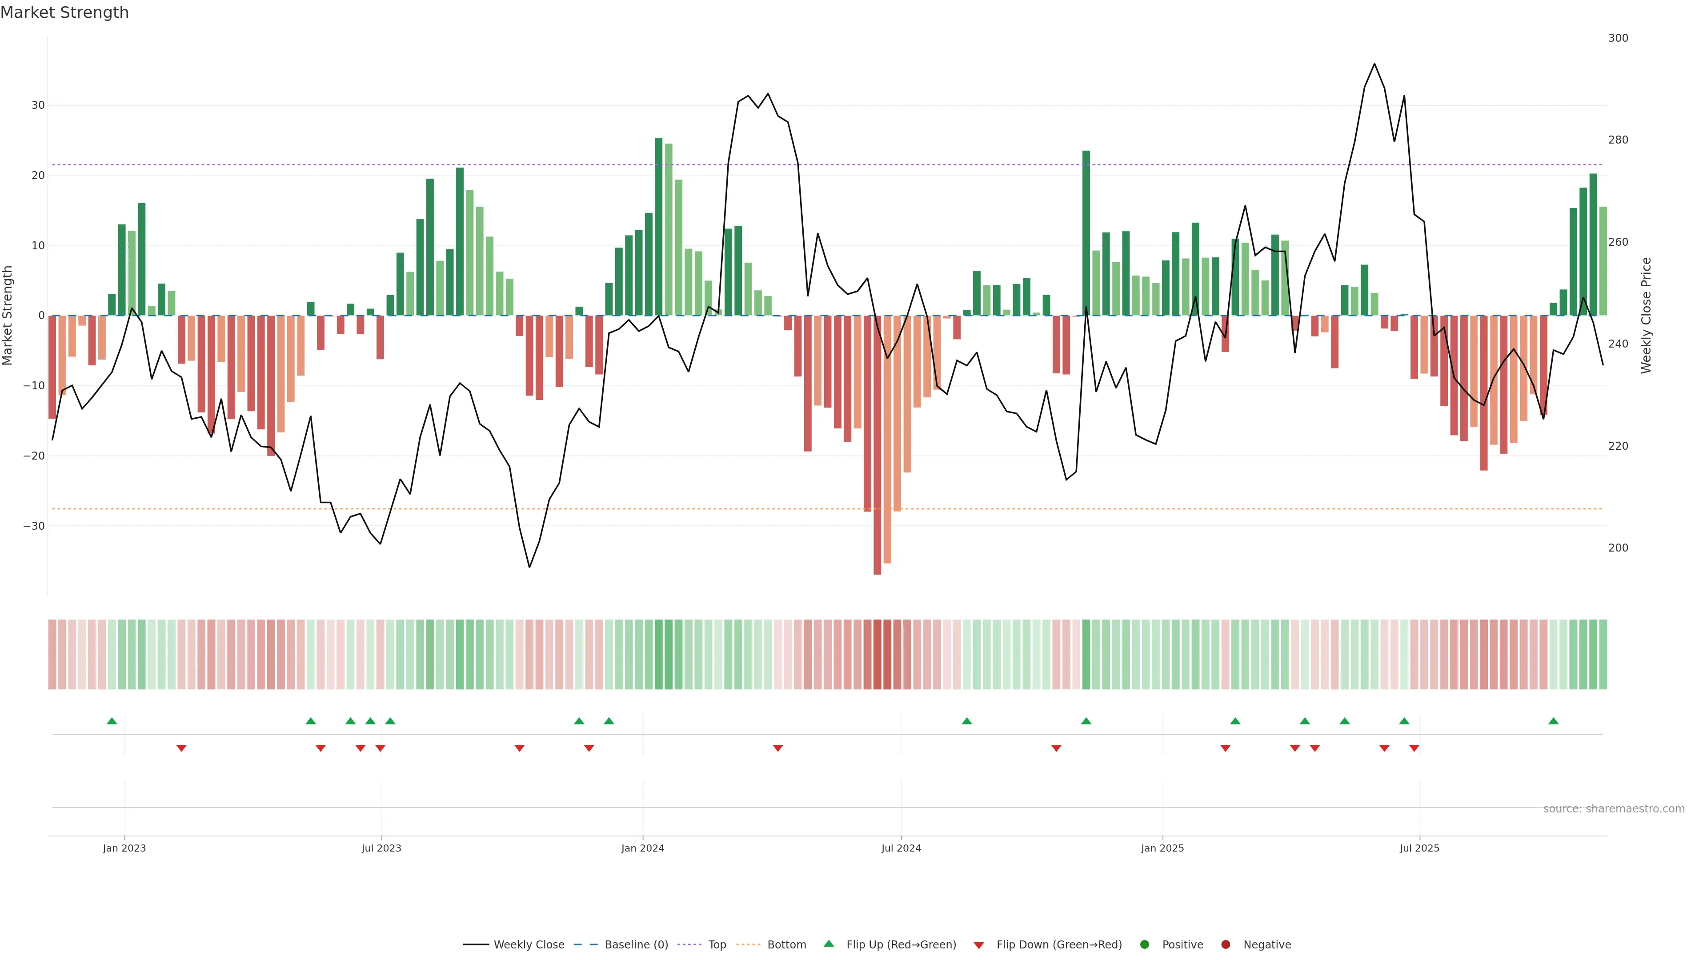Click the deepest red bar in heatmap strip

pyautogui.click(x=878, y=654)
